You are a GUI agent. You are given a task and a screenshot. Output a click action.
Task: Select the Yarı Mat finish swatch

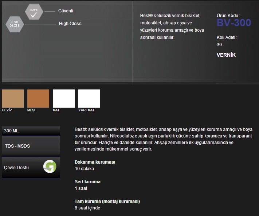pos(89,99)
